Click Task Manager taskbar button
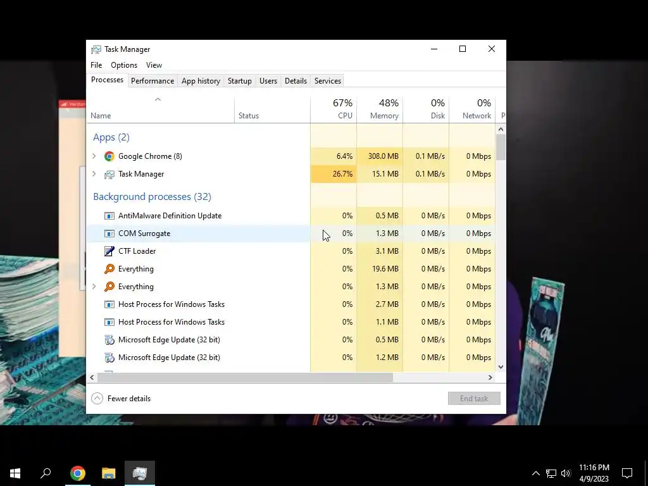This screenshot has height=486, width=648. 140,473
